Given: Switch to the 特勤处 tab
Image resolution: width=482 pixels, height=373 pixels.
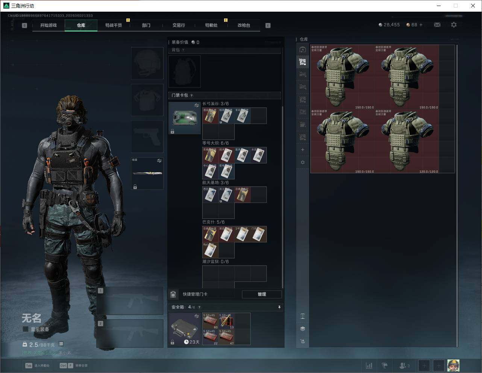Looking at the screenshot, I should (211, 25).
